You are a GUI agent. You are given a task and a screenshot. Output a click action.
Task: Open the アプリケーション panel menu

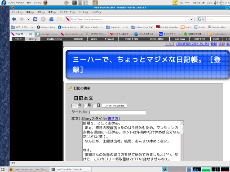click(16, 3)
